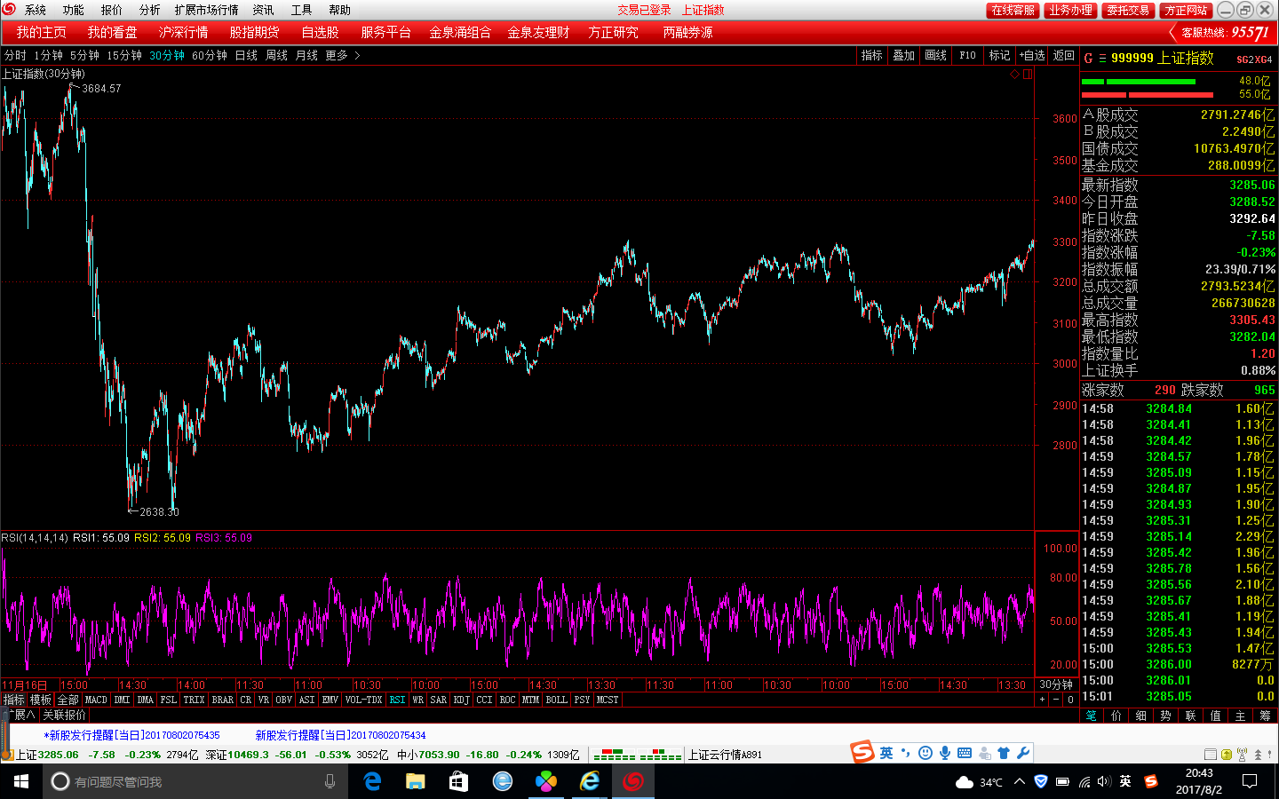The width and height of the screenshot is (1279, 799).
Task: Click the Sogou IME account user icon
Action: (984, 753)
